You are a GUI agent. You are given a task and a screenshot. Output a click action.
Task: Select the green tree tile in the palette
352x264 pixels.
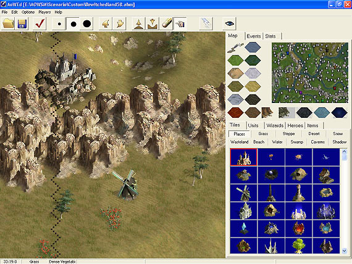298,246
